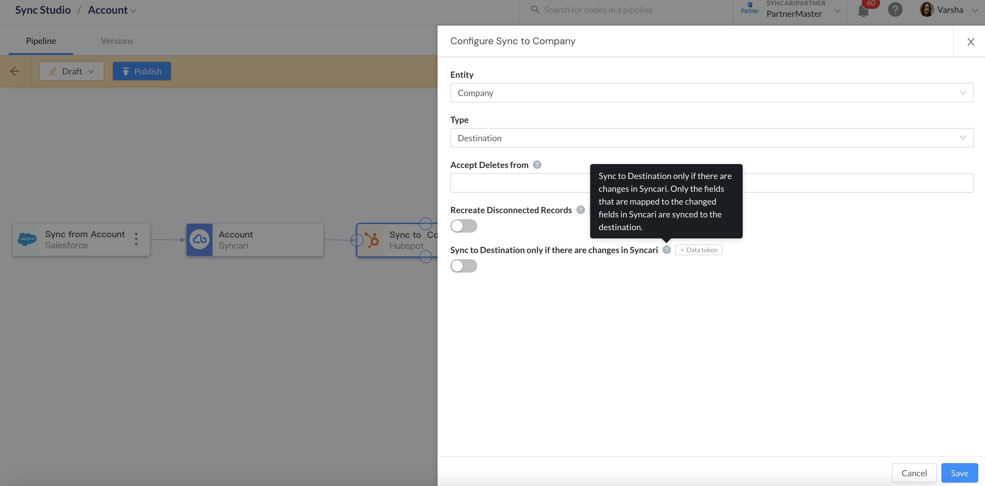Open the Type dropdown showing Destination
The width and height of the screenshot is (985, 486).
click(712, 138)
